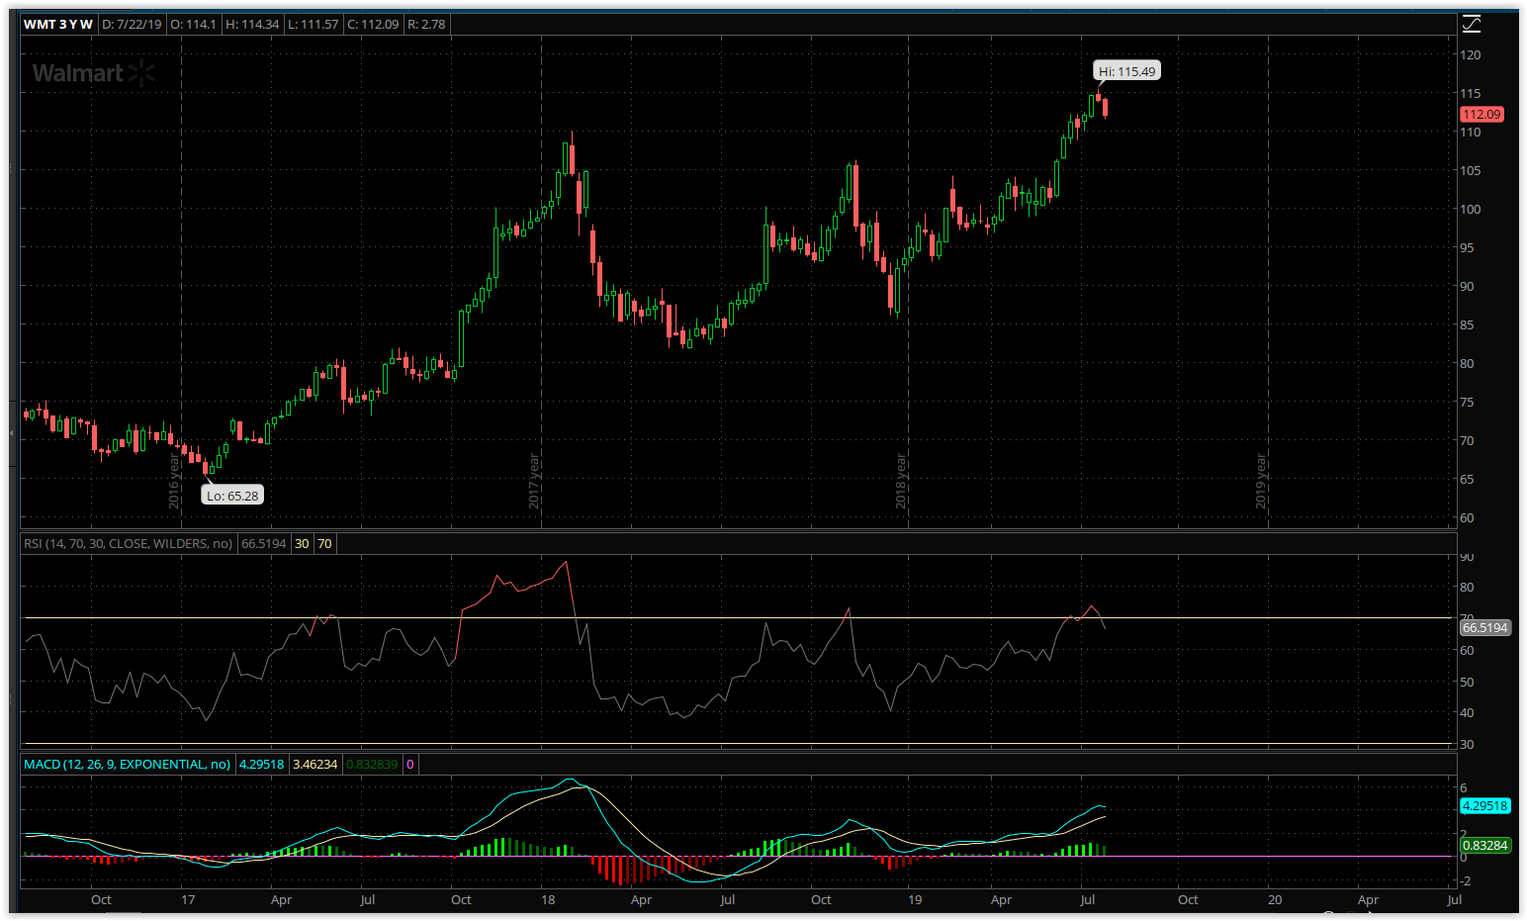
Task: Open the RSI (14, 70, 30) study label
Action: pyautogui.click(x=129, y=543)
